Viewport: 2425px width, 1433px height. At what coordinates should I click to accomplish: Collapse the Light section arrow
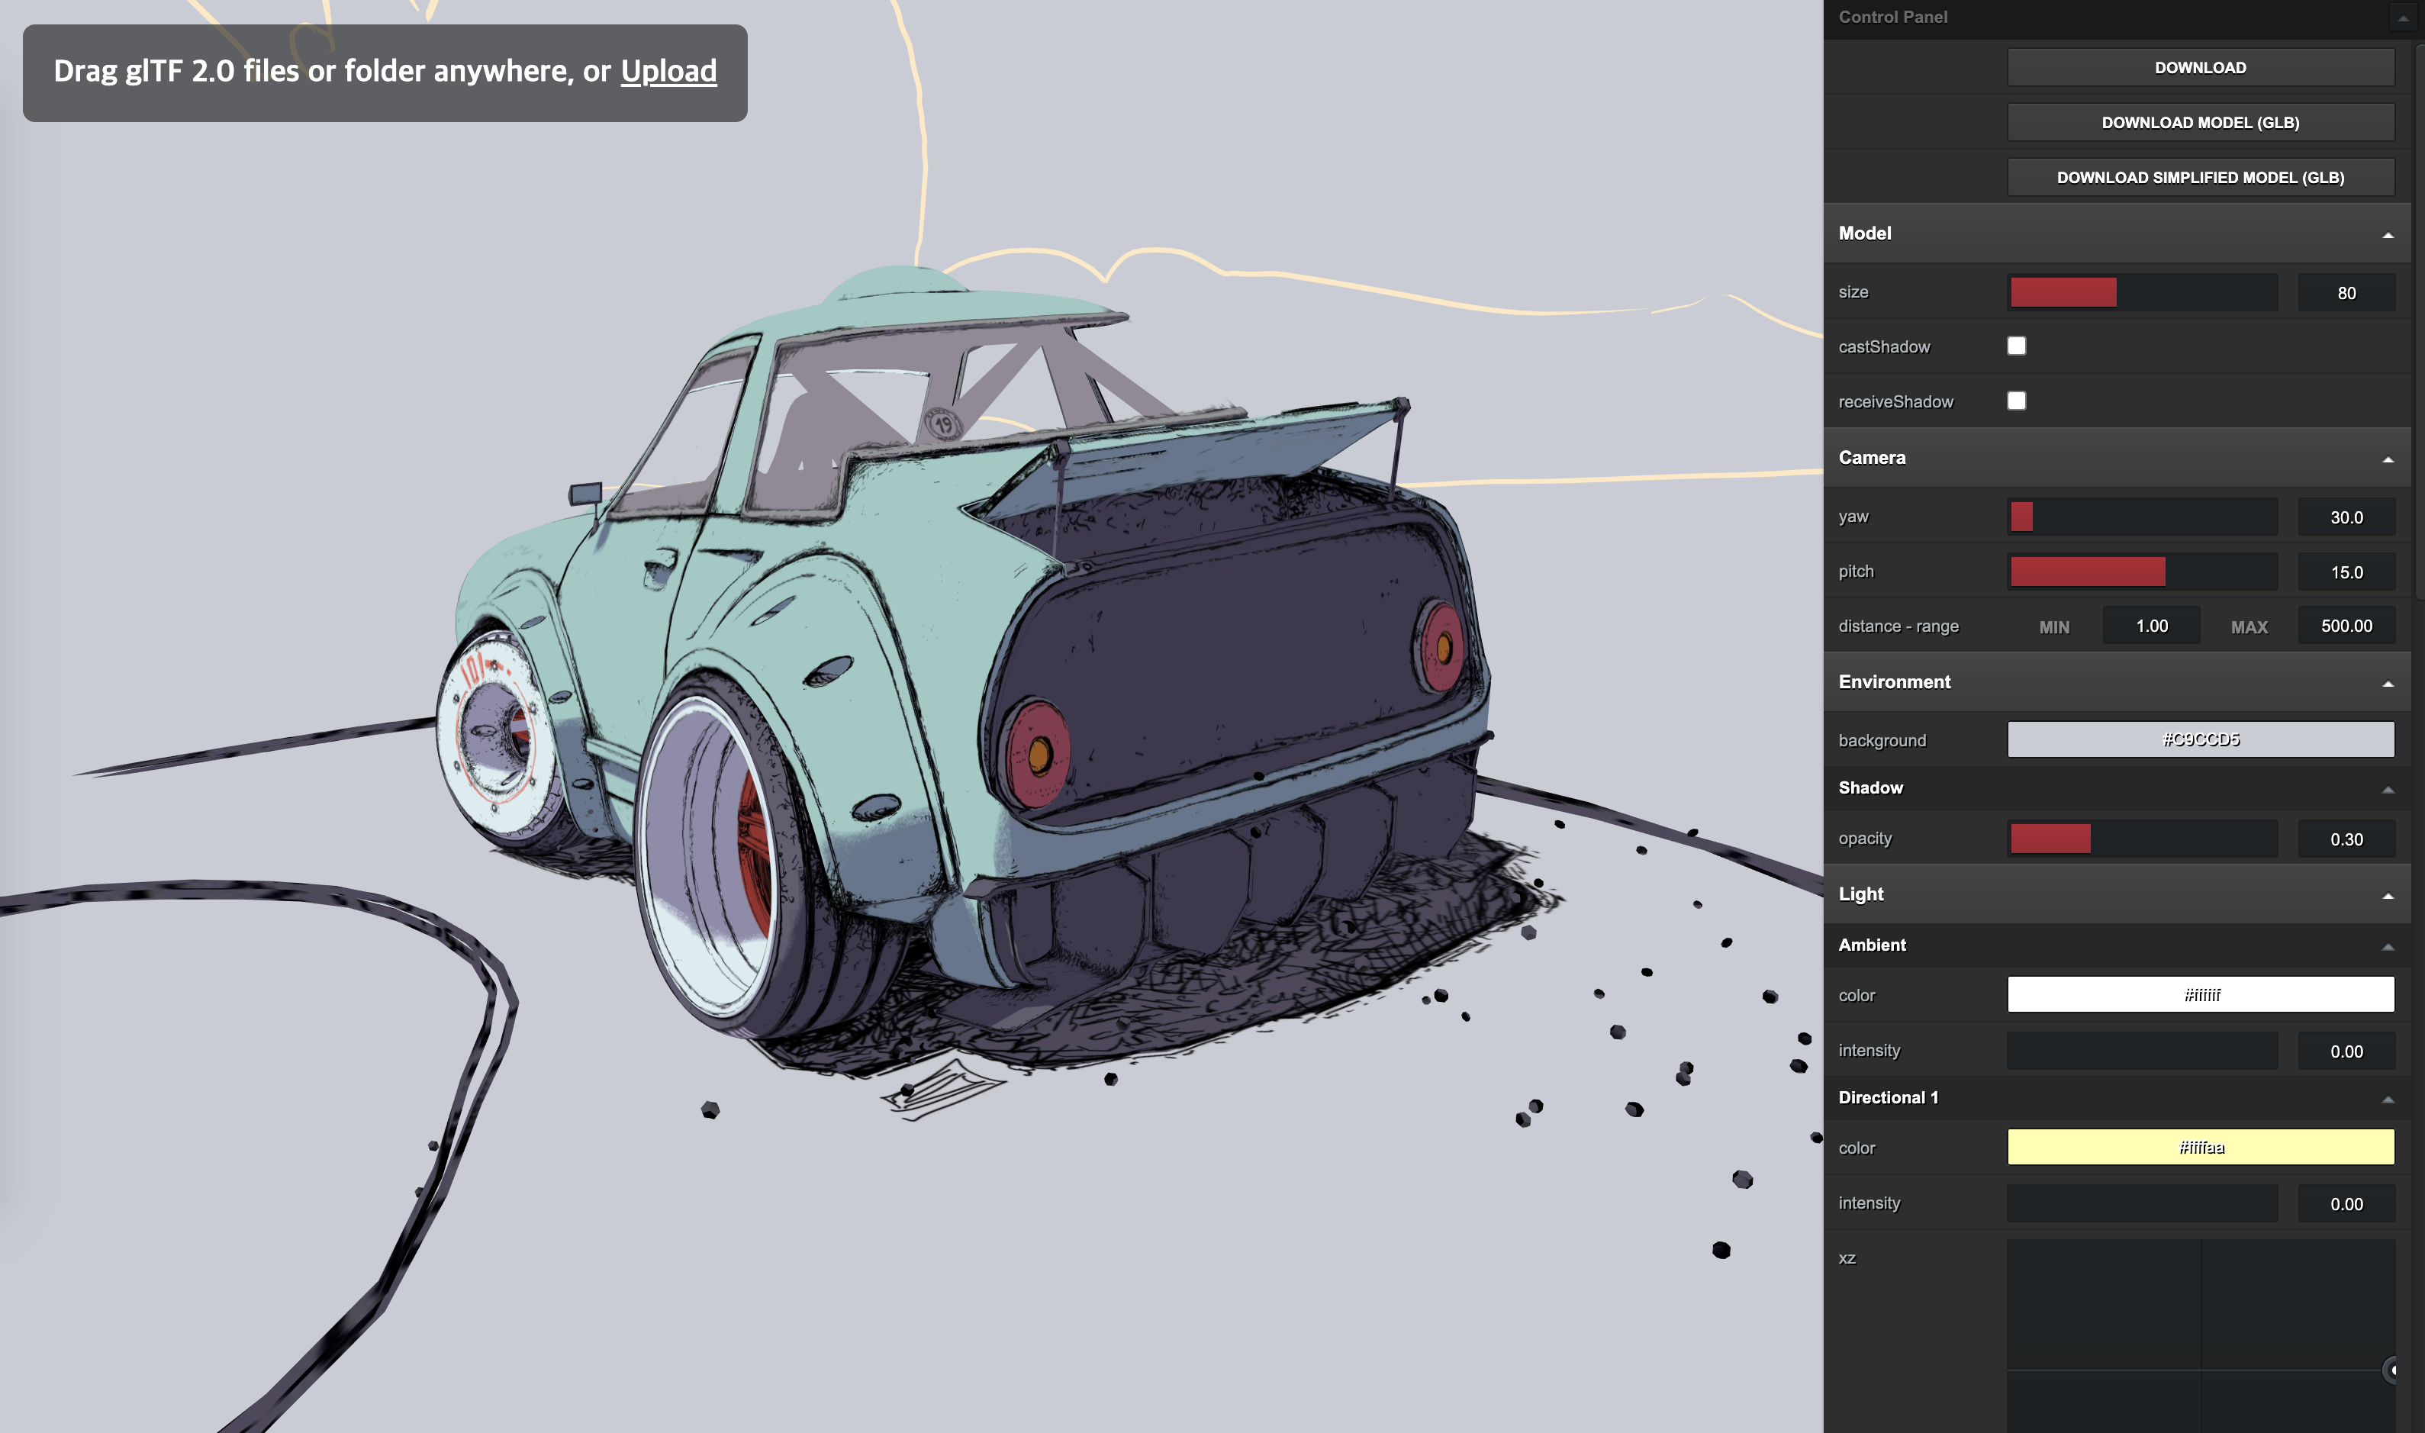click(2388, 896)
